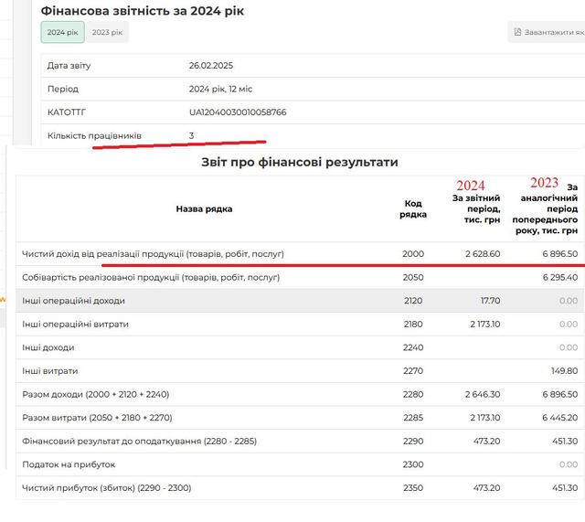Click the КАТОТТГ label

(x=67, y=112)
